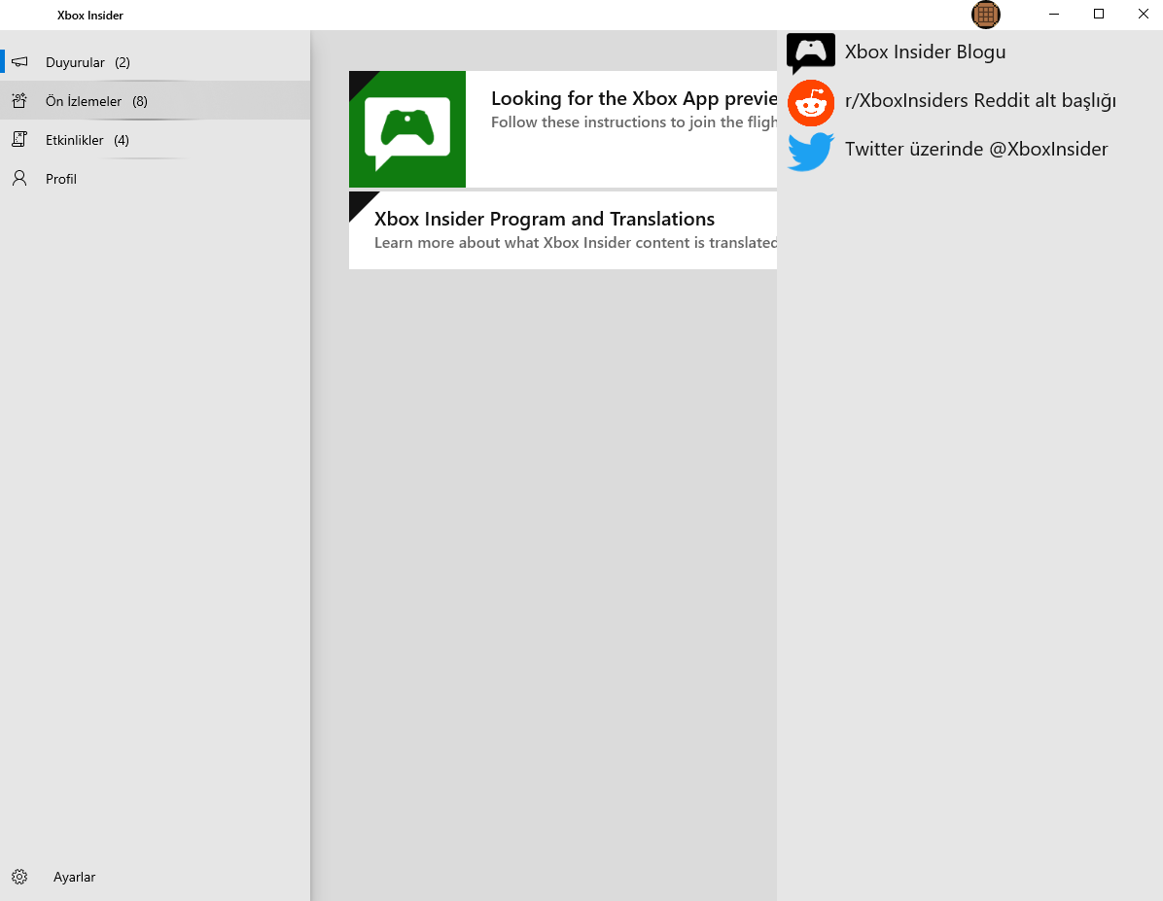Click the Profil person icon

20,178
